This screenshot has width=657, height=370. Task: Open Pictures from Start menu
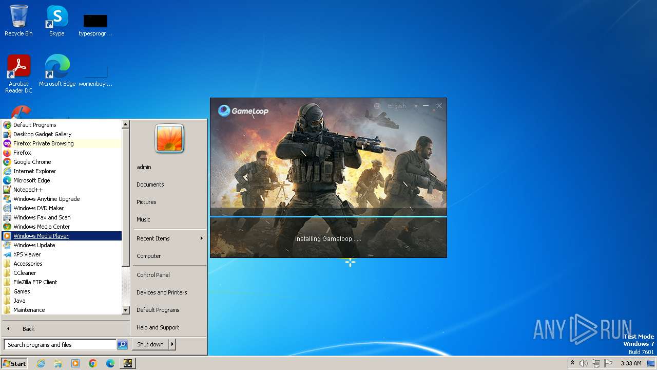[169, 202]
